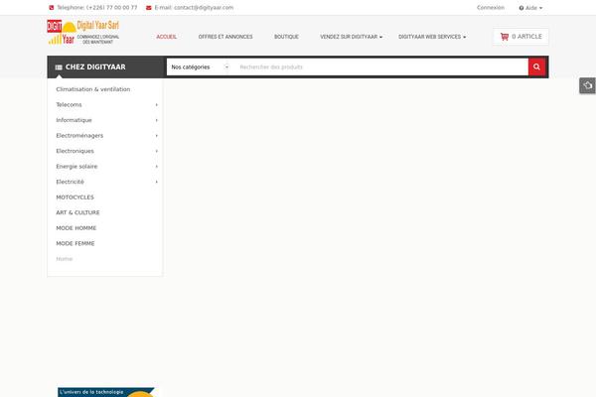Go to the ACCUEIL page
This screenshot has height=397, width=596.
click(x=167, y=37)
